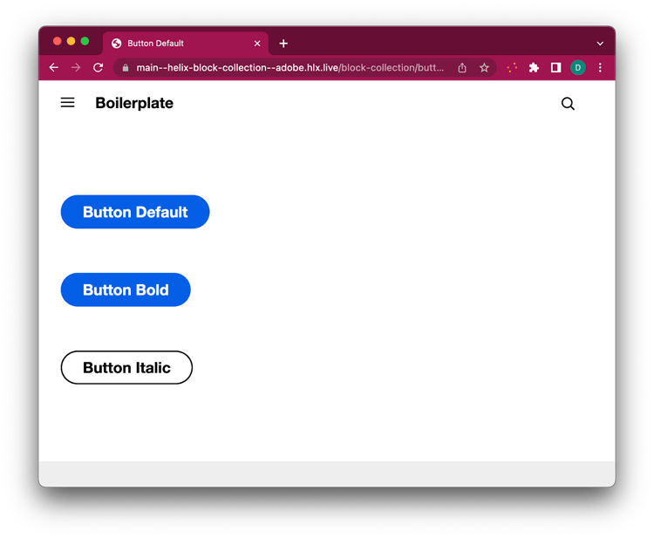Viewport: 654px width, 538px height.
Task: Click the search magnifier icon
Action: 568,104
